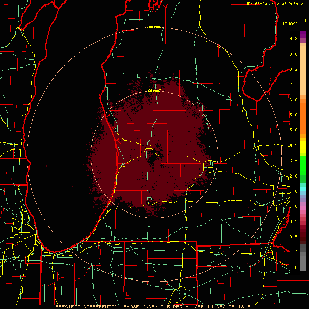
Task: Click the 3.4 scale value
Action: point(294,161)
